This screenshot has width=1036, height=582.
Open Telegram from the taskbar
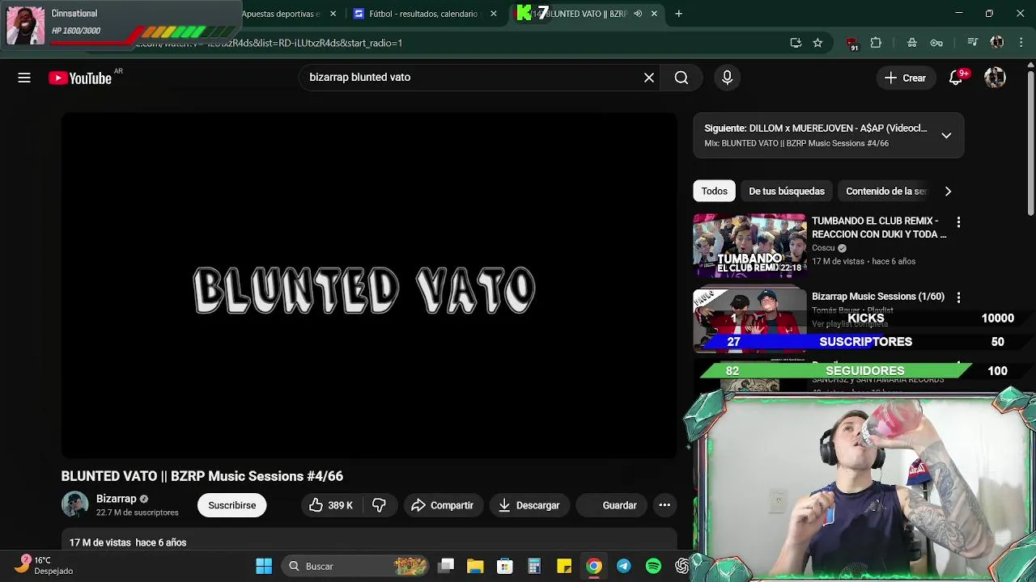624,566
